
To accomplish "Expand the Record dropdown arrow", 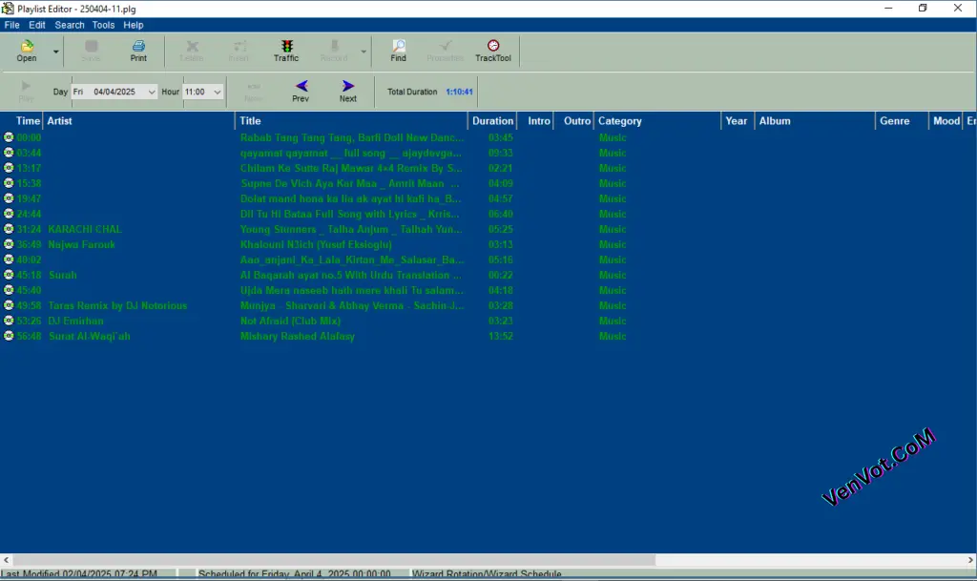I will [364, 52].
